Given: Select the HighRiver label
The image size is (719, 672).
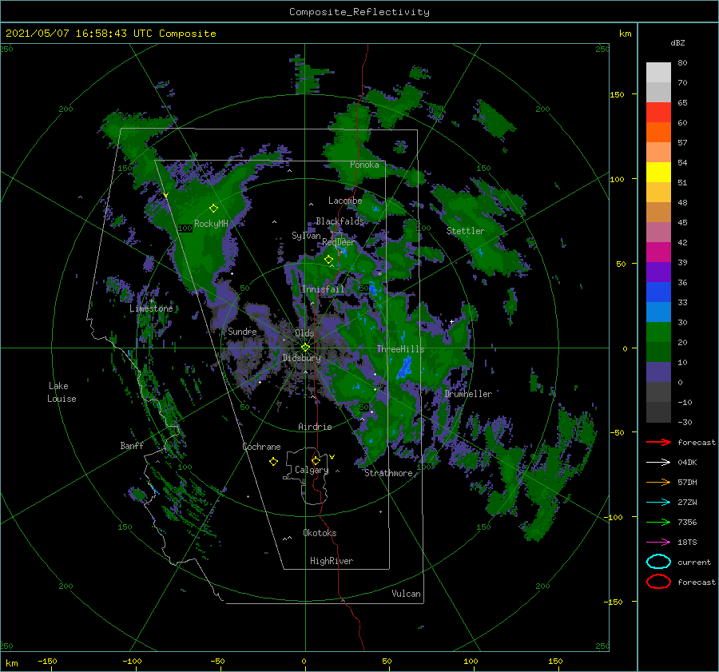Looking at the screenshot, I should tap(332, 561).
